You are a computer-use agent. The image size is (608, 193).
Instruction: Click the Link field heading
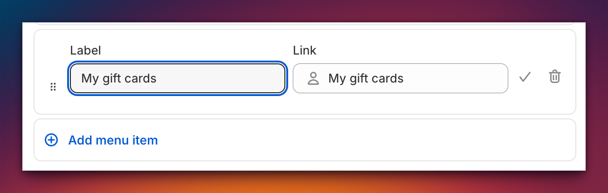point(304,50)
